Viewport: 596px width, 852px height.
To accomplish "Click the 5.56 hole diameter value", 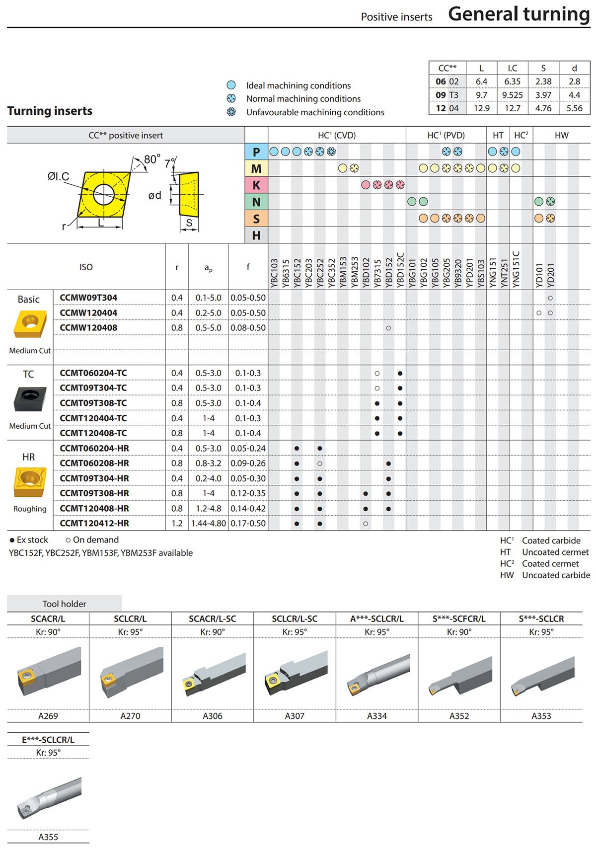I will (575, 108).
